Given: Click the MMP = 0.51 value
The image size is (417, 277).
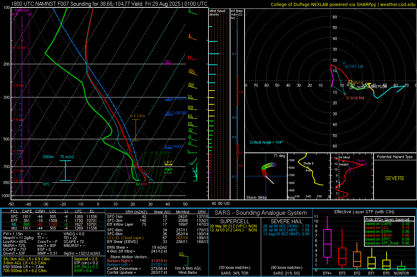Looking at the screenshot, I should click(47, 253).
